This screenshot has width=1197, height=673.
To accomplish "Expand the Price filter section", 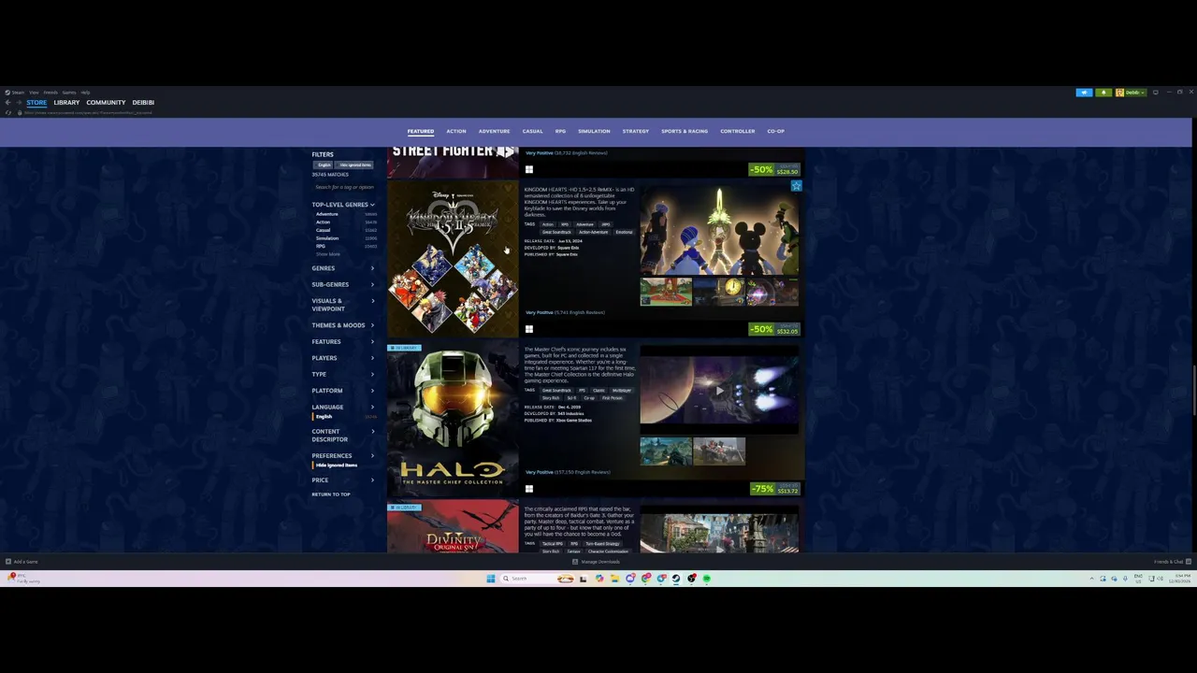I will click(343, 480).
